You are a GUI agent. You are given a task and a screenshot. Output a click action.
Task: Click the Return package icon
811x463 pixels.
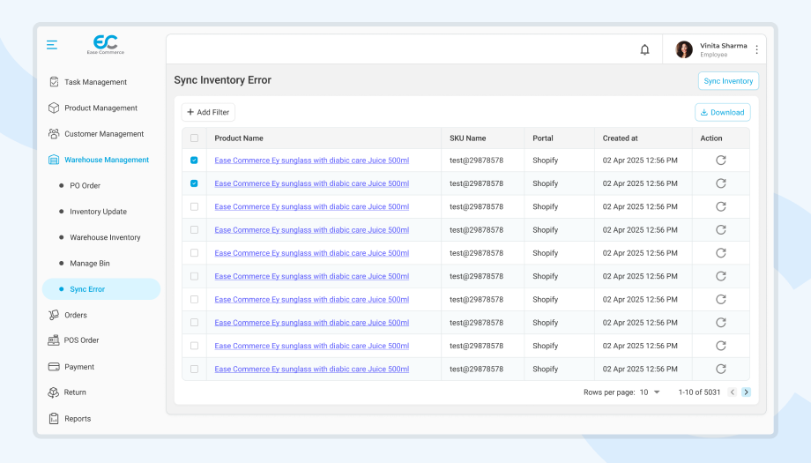[53, 392]
